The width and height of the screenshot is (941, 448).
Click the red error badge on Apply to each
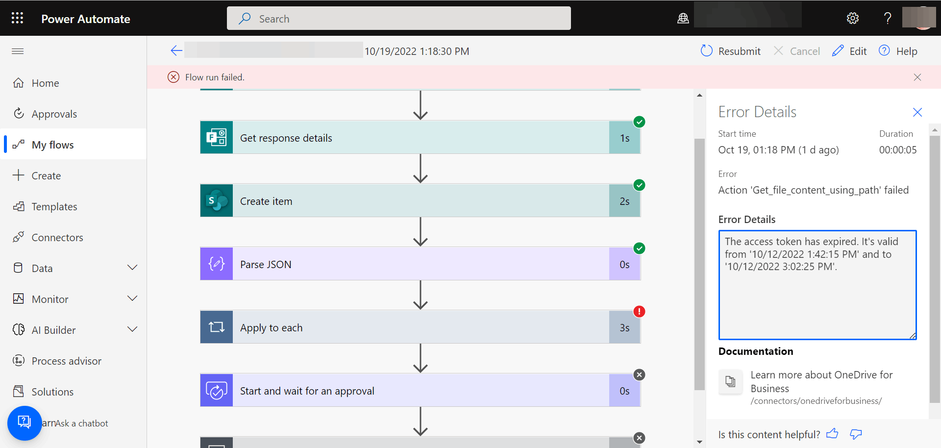[639, 312]
